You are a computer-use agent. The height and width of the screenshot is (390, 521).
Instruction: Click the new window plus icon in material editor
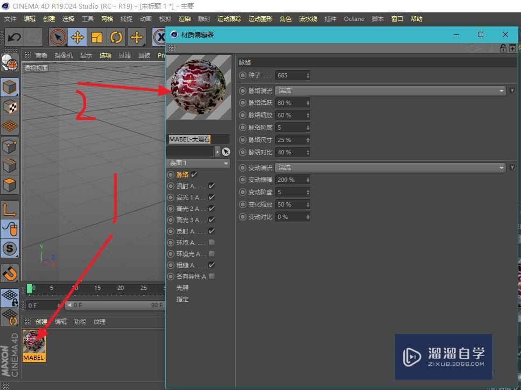(x=513, y=48)
